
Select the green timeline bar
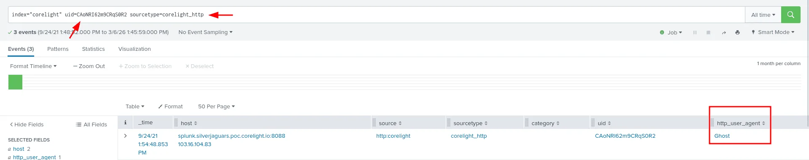coord(15,82)
